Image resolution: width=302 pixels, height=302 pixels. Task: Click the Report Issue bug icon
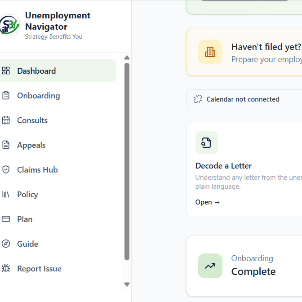click(x=6, y=268)
